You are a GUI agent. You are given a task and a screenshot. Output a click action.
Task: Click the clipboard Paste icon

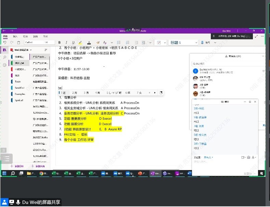(x=18, y=42)
